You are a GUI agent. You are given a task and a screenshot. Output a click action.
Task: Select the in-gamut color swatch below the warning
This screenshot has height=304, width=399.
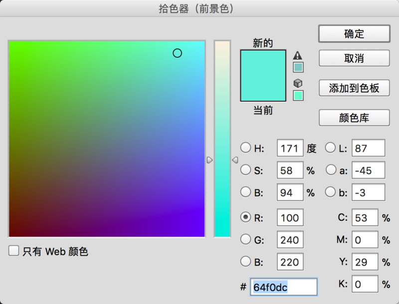point(298,67)
